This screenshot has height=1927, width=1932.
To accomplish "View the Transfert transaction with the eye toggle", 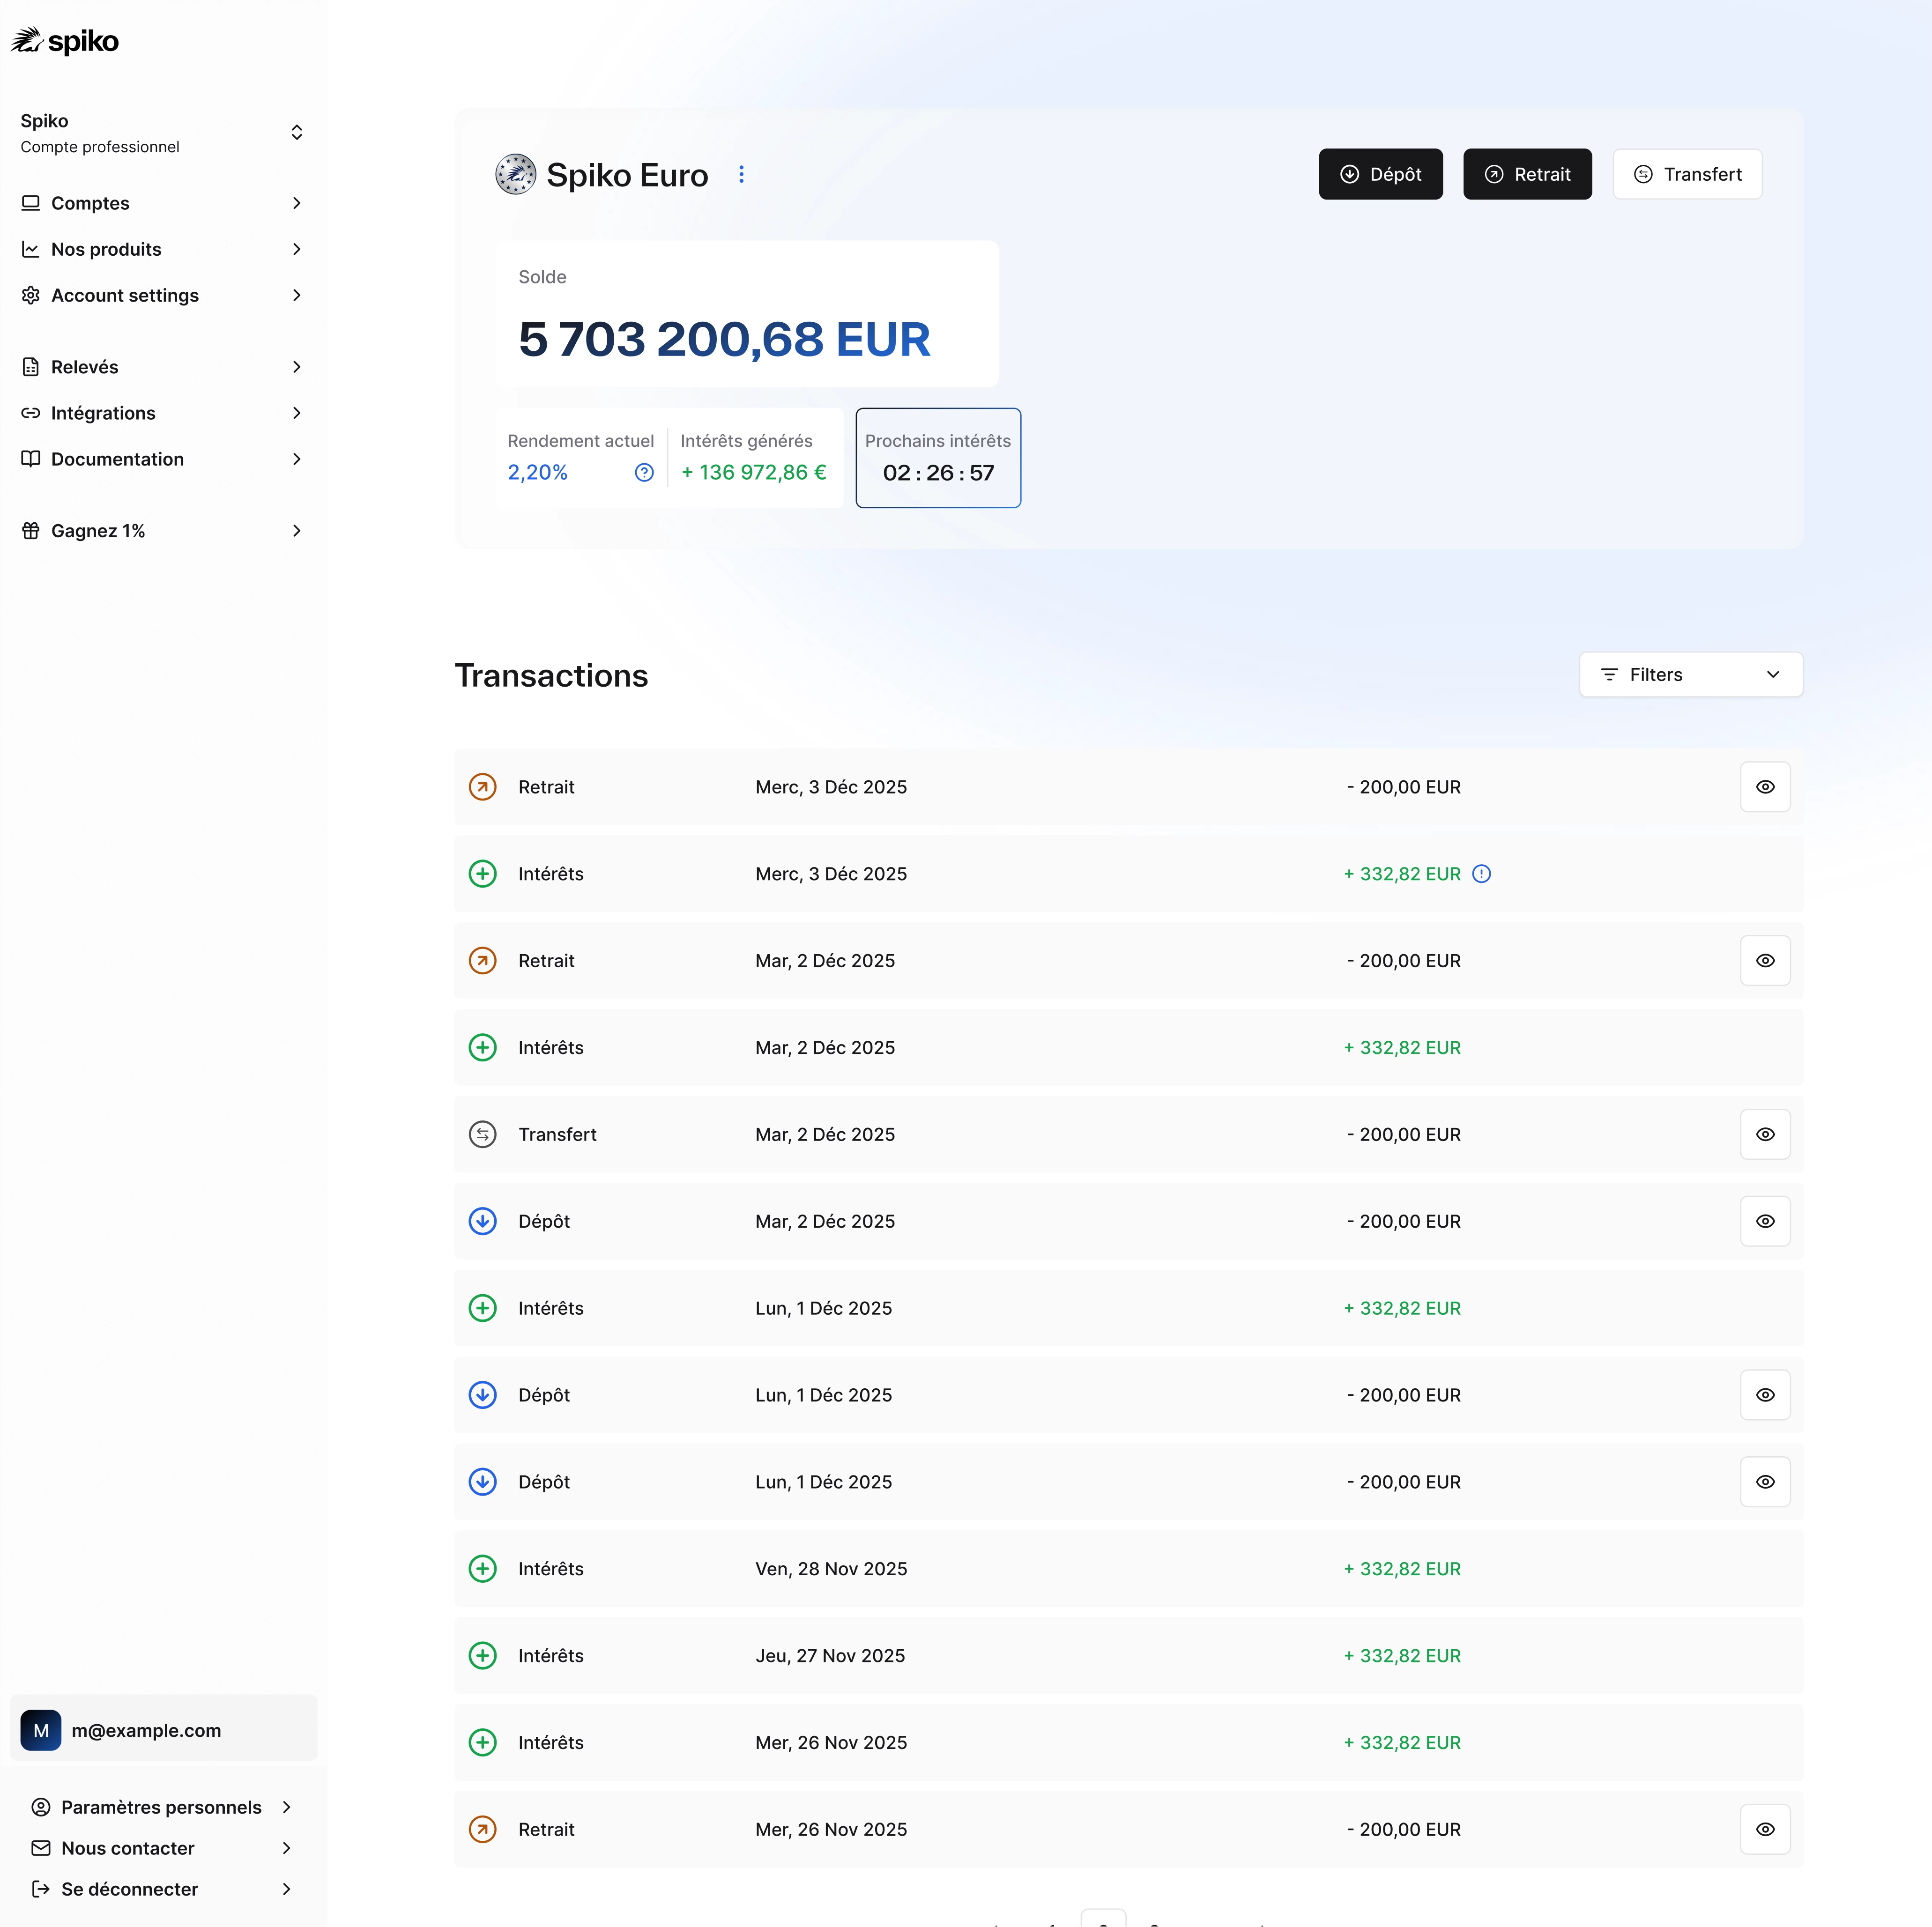I will [x=1765, y=1134].
